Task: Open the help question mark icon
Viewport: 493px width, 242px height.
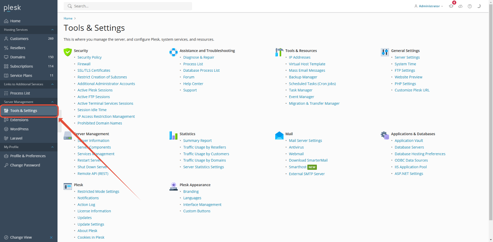Action: [x=470, y=6]
